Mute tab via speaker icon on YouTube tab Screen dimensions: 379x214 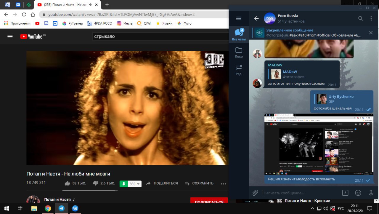(x=91, y=5)
